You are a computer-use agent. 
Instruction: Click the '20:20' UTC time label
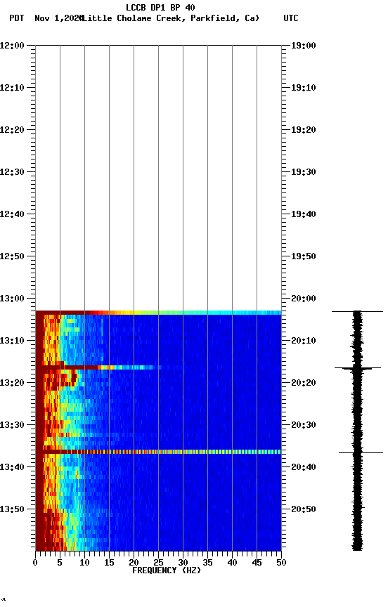(304, 384)
